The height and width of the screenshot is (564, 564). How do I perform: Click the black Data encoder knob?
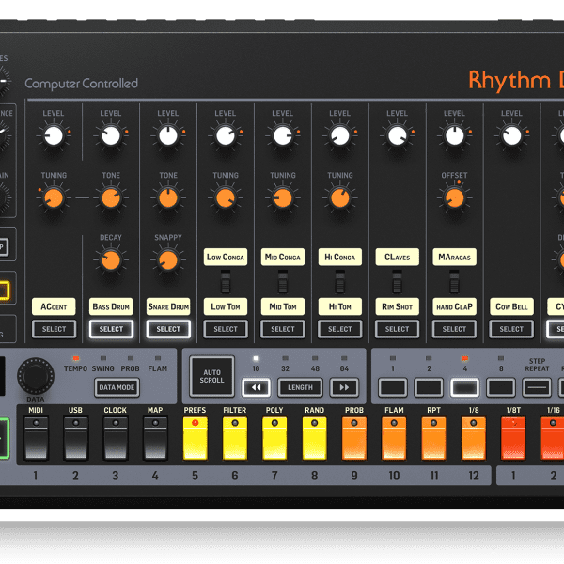pos(36,376)
